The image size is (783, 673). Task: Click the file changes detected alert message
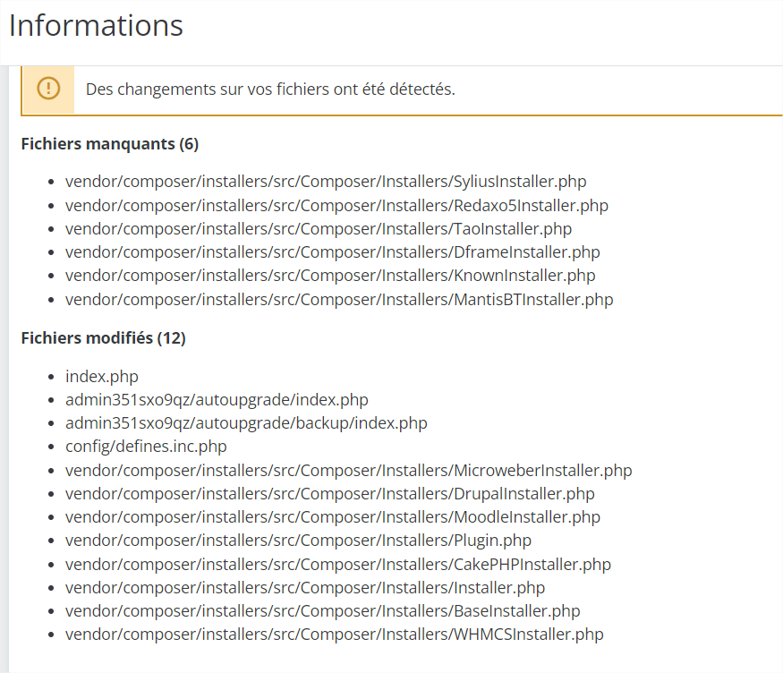tap(270, 89)
